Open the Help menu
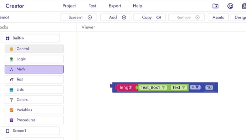The width and height of the screenshot is (246, 140). [137, 6]
